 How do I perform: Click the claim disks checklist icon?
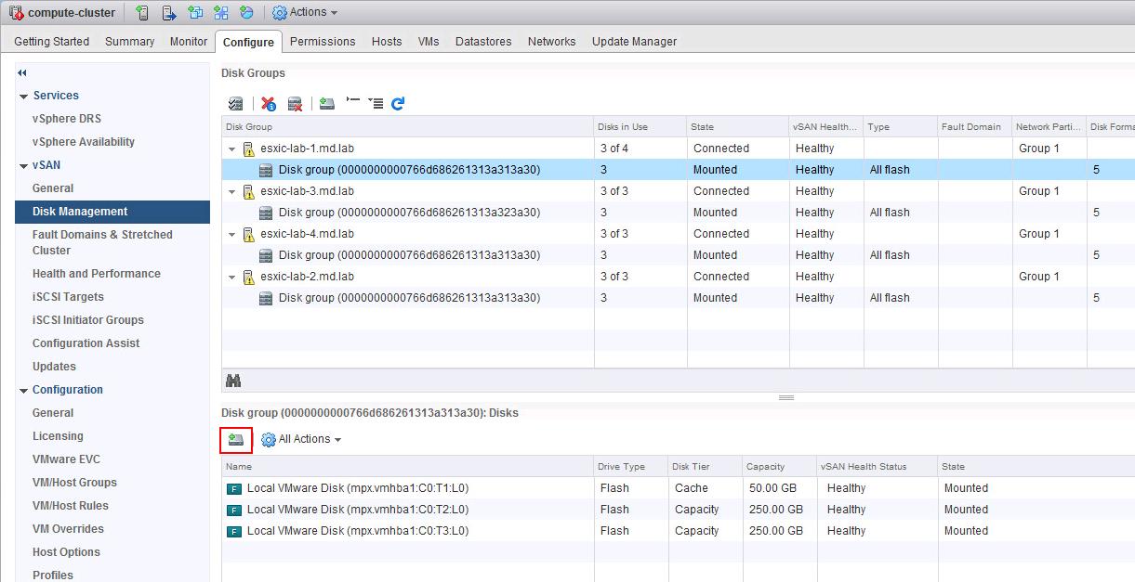(236, 104)
